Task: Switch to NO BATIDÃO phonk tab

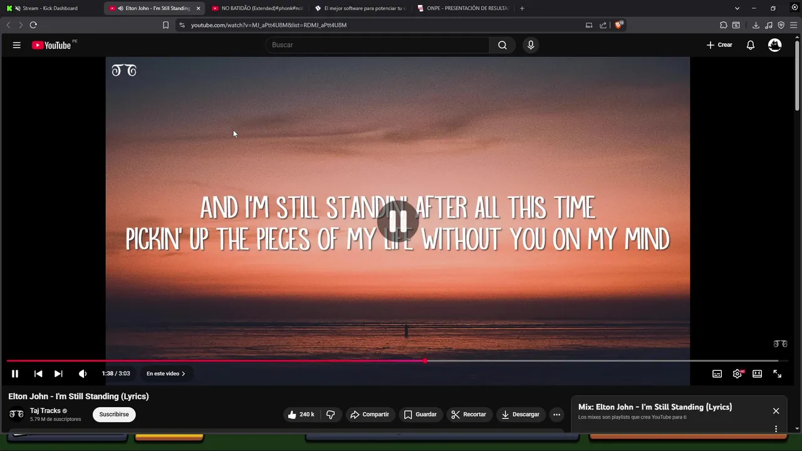Action: (258, 8)
